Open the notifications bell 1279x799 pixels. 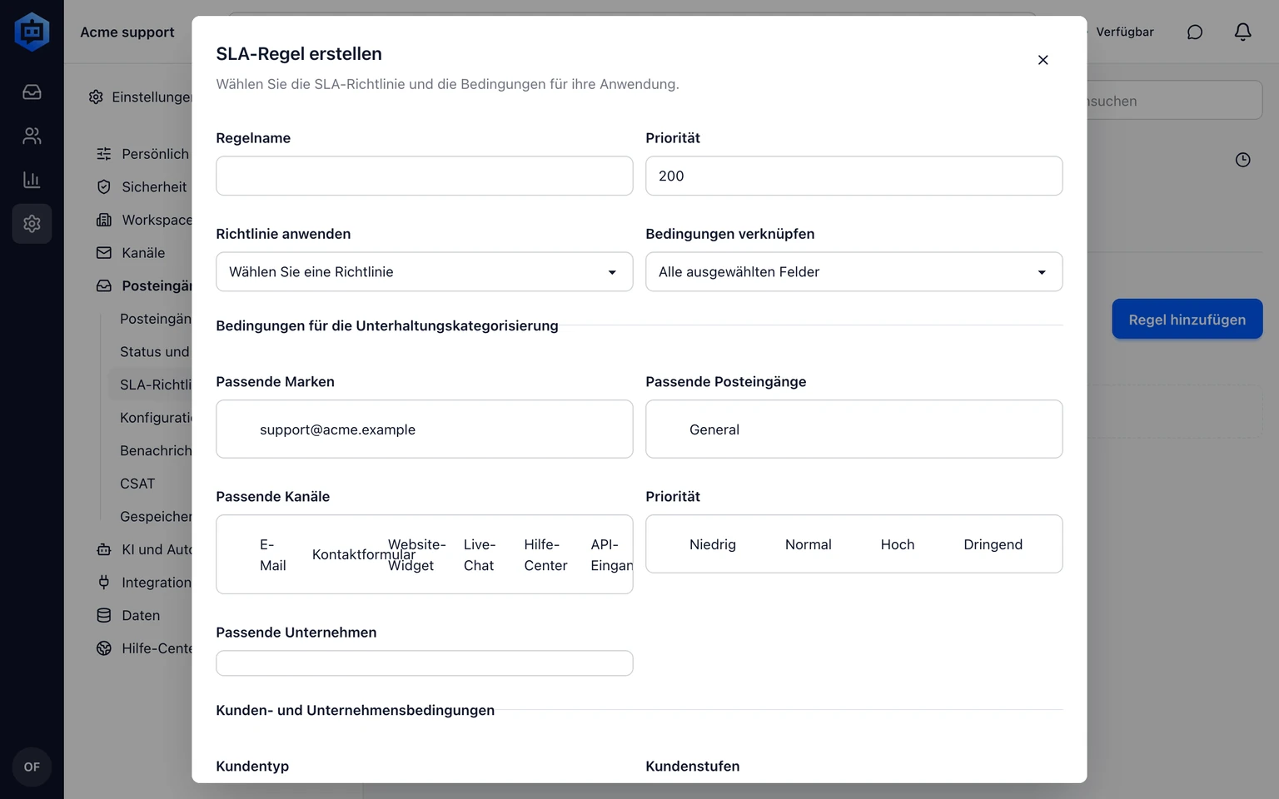click(x=1242, y=32)
